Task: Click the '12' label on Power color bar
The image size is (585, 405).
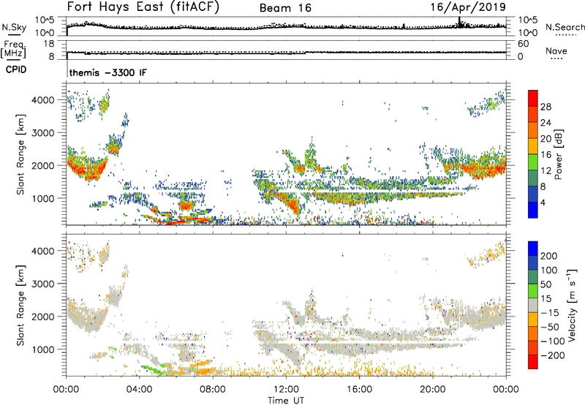Action: pyautogui.click(x=546, y=171)
